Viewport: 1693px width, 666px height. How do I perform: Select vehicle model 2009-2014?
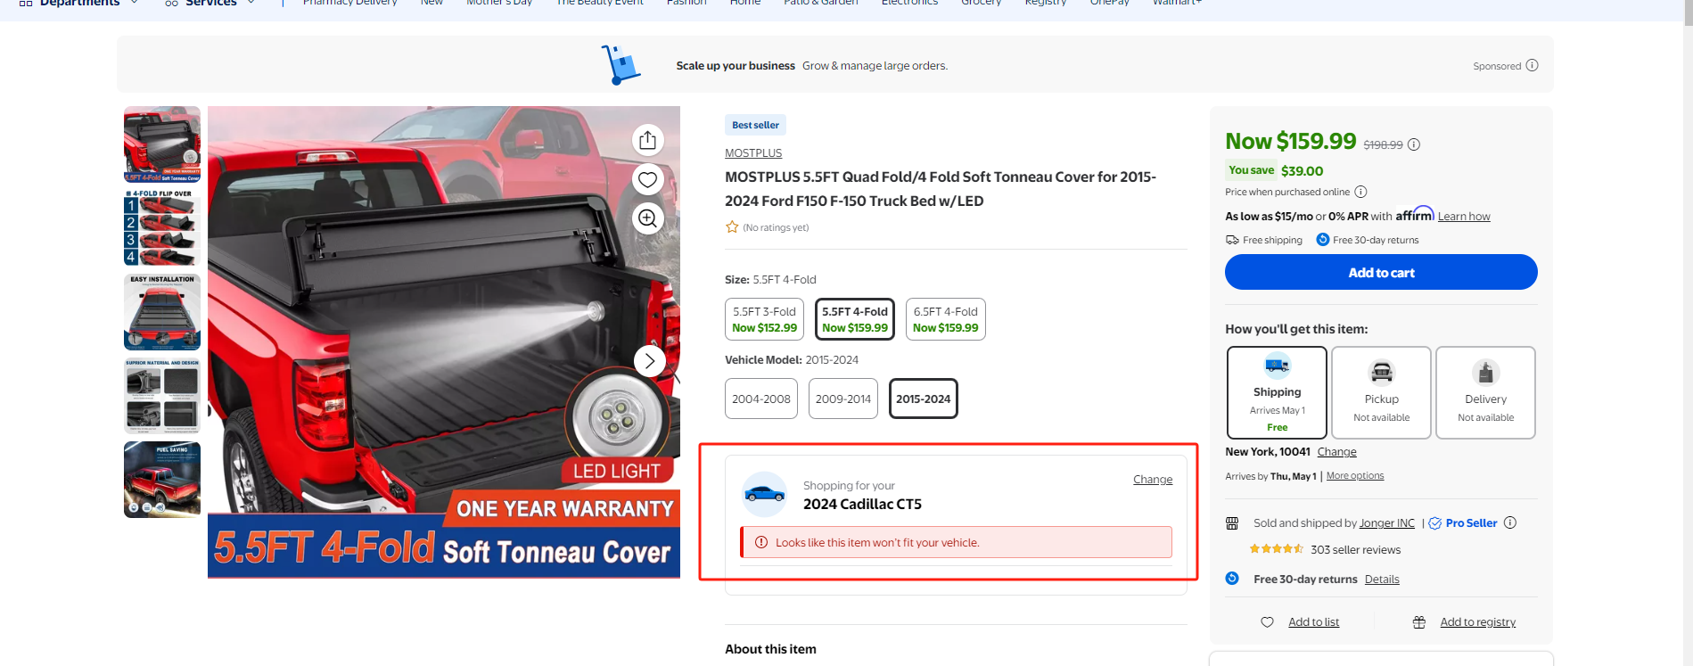[843, 399]
